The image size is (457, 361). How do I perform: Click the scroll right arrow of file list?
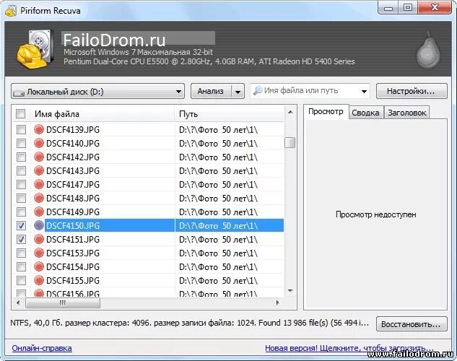pos(277,303)
